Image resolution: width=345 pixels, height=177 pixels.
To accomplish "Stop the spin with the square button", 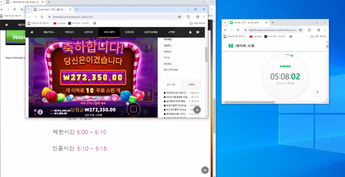I will (x=134, y=109).
